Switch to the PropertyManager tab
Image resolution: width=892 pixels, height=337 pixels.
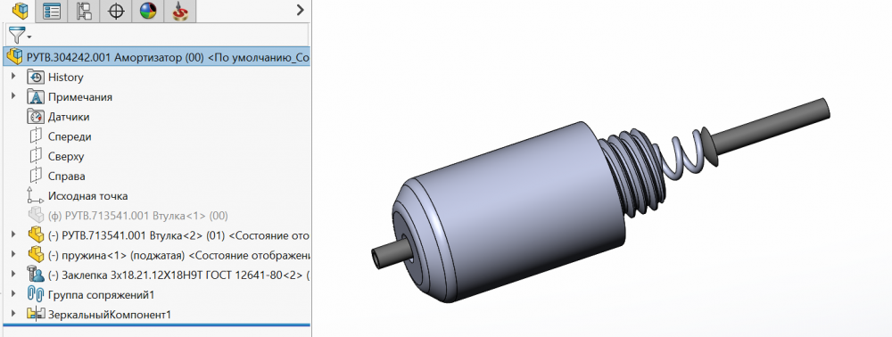[52, 11]
